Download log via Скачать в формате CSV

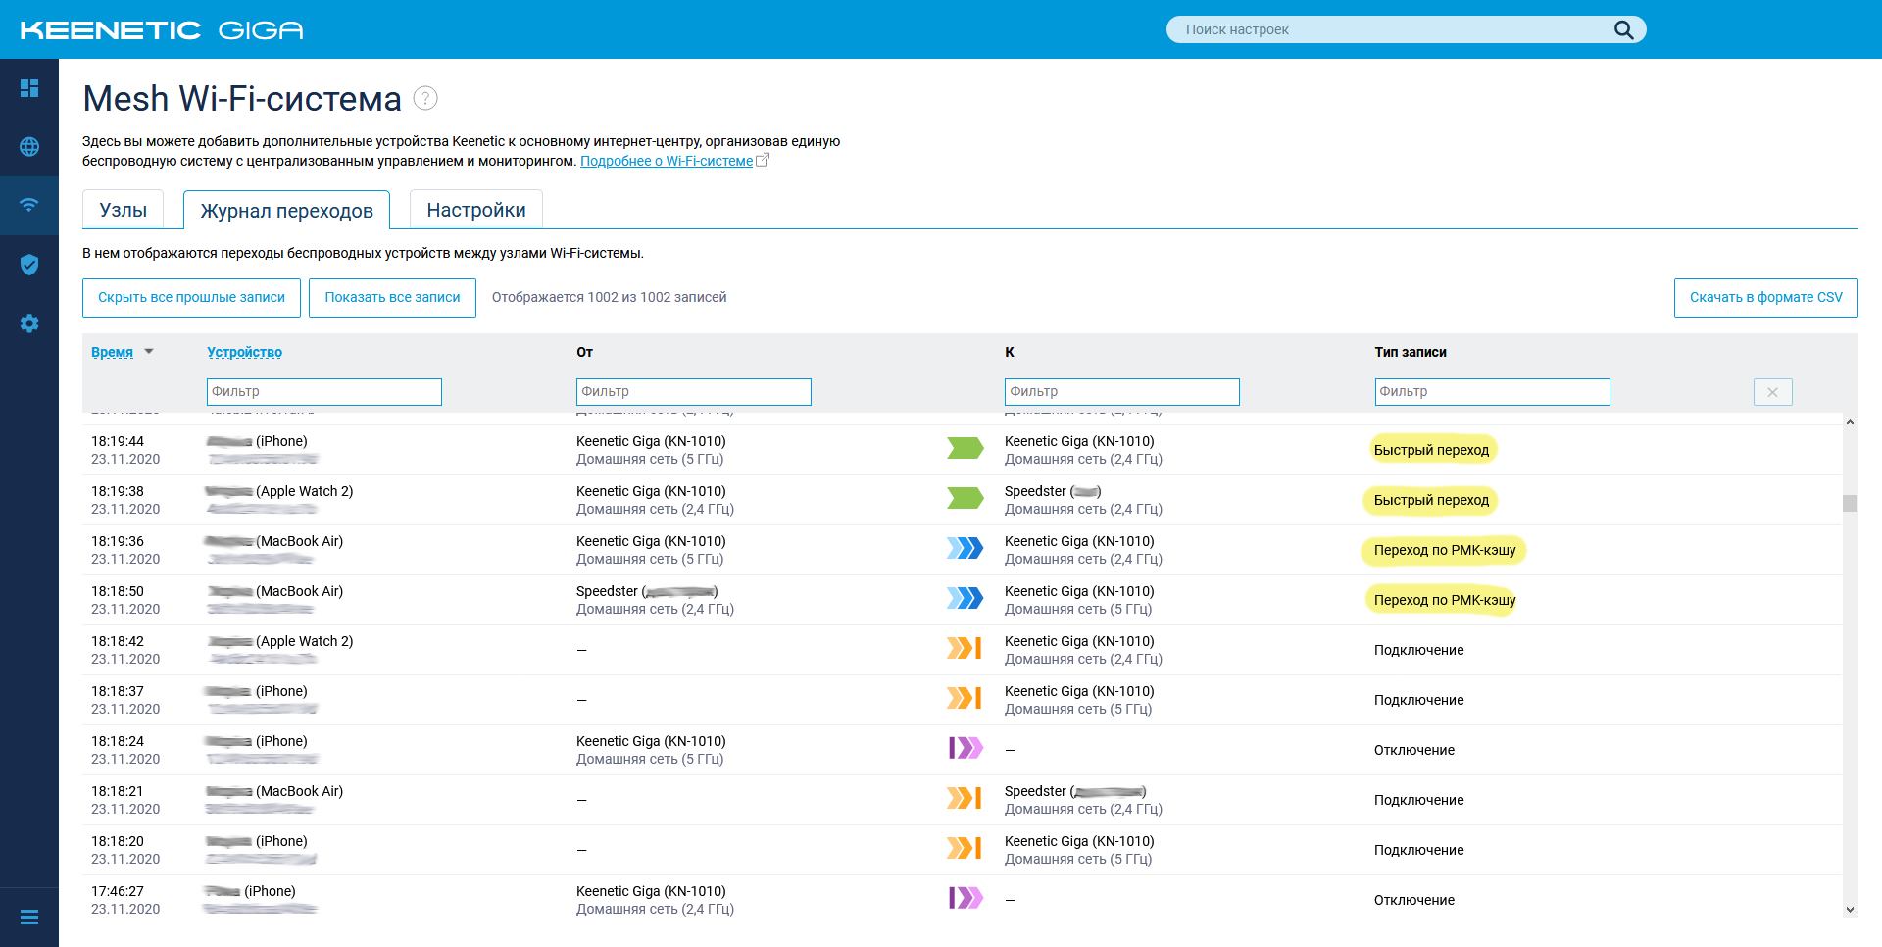1765,298
